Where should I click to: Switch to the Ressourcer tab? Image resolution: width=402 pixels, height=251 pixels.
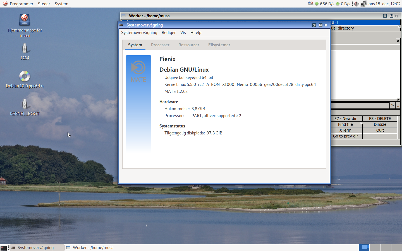pos(189,45)
